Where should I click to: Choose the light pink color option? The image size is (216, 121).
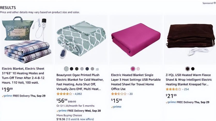click(138, 69)
